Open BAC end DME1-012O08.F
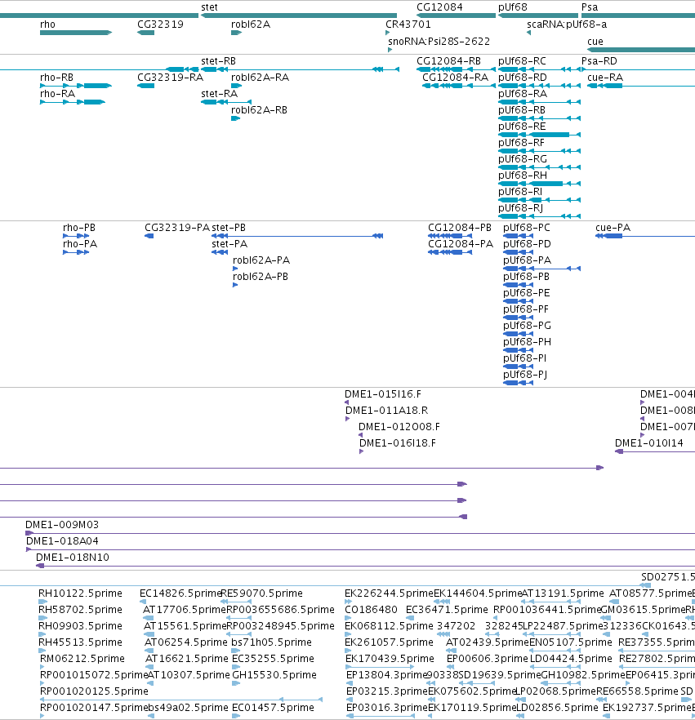Screen dimensions: 695x720 360,435
